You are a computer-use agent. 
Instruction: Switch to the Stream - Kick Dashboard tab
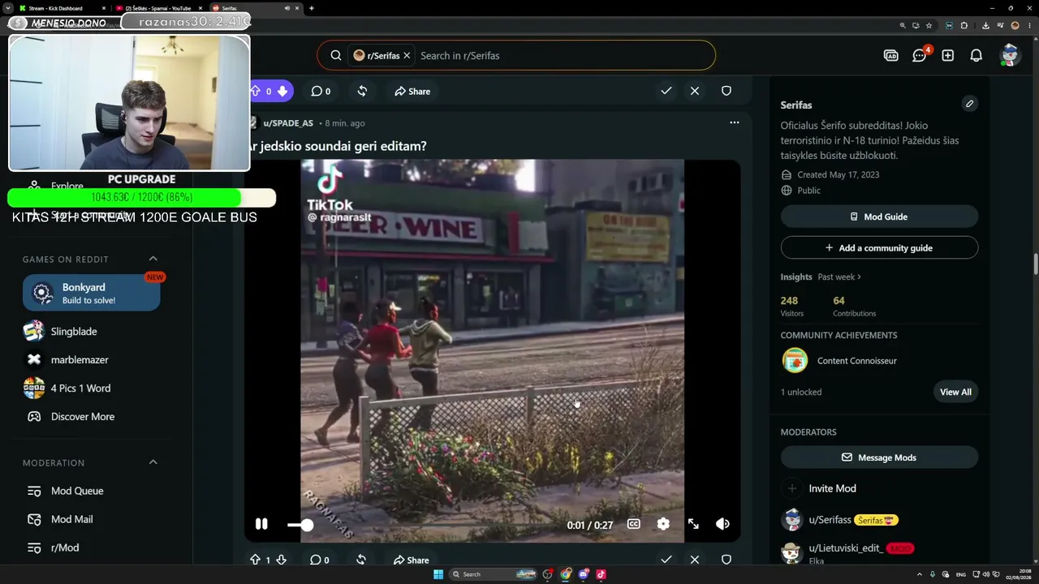58,8
